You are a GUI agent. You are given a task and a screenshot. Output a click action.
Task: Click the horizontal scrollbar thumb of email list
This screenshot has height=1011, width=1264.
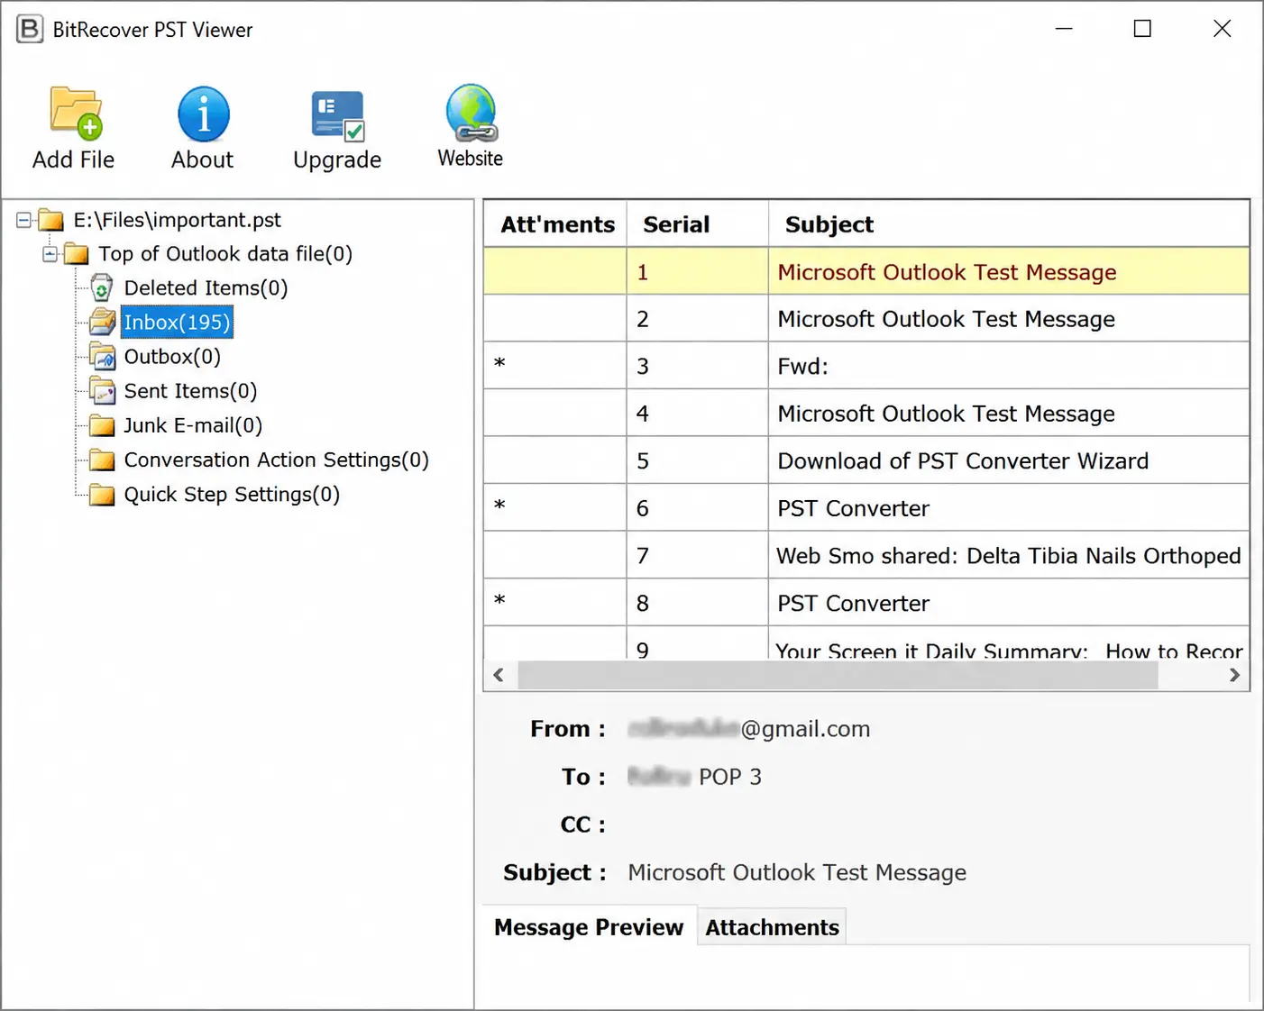coord(838,675)
